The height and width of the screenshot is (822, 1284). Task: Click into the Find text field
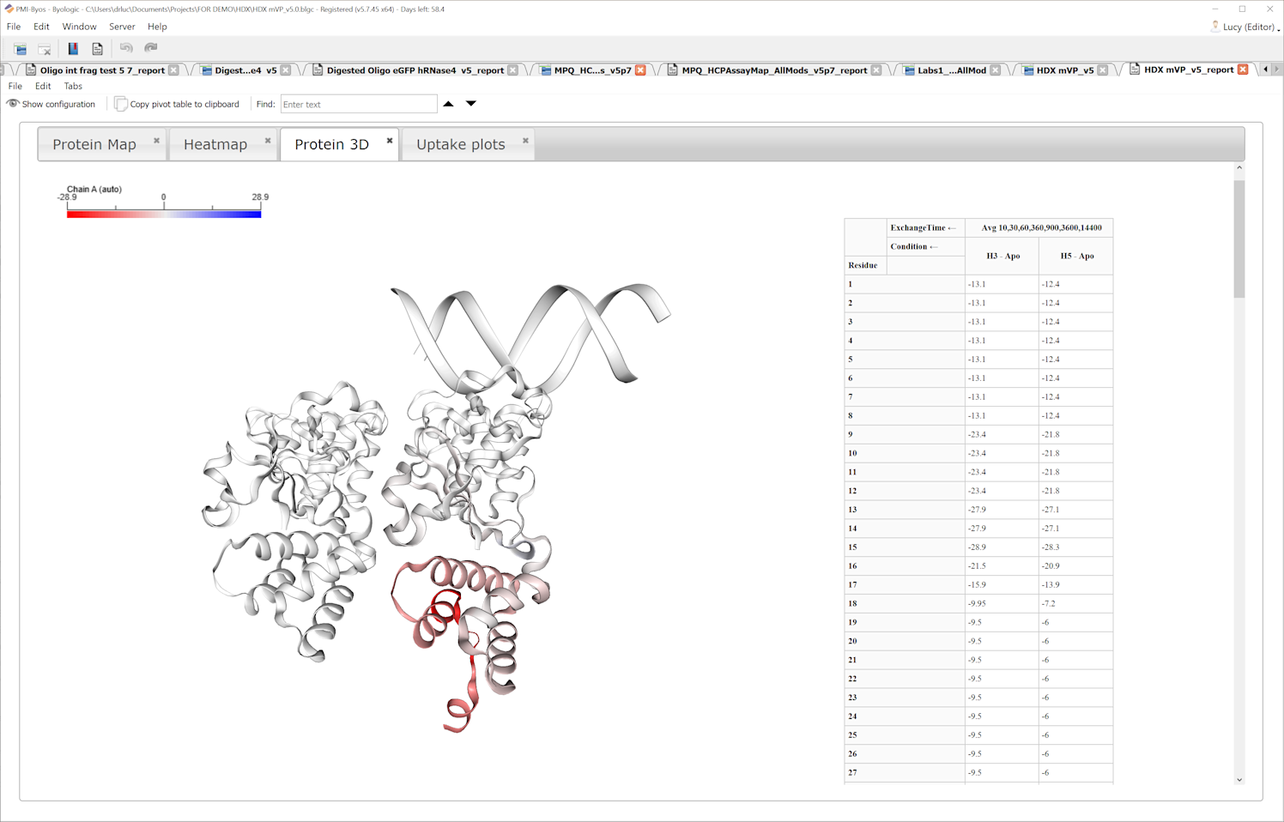(x=359, y=104)
